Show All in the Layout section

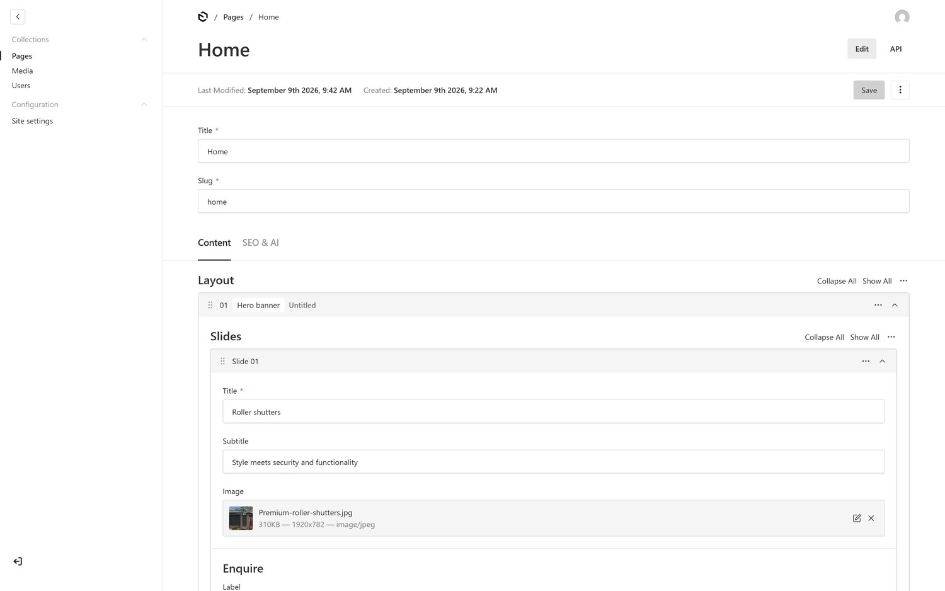pyautogui.click(x=877, y=281)
